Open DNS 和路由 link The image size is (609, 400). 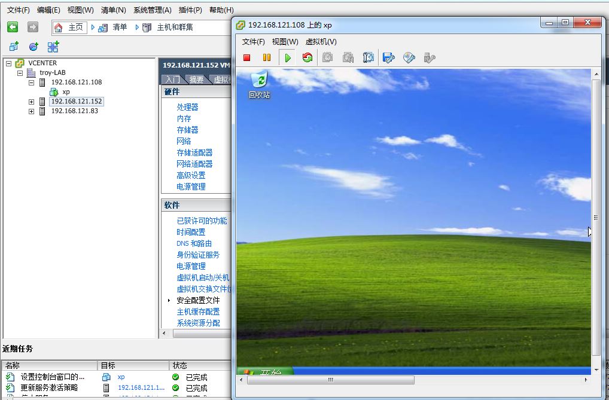click(x=194, y=243)
